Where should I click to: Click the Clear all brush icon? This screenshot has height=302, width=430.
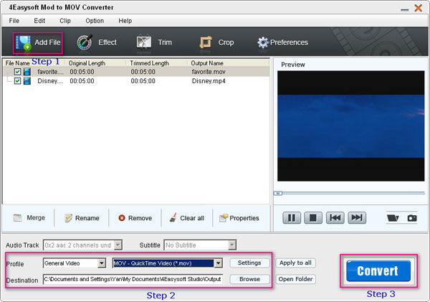pos(173,218)
